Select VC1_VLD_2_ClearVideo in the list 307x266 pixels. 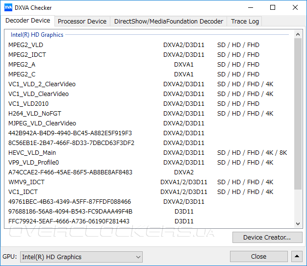point(149,84)
